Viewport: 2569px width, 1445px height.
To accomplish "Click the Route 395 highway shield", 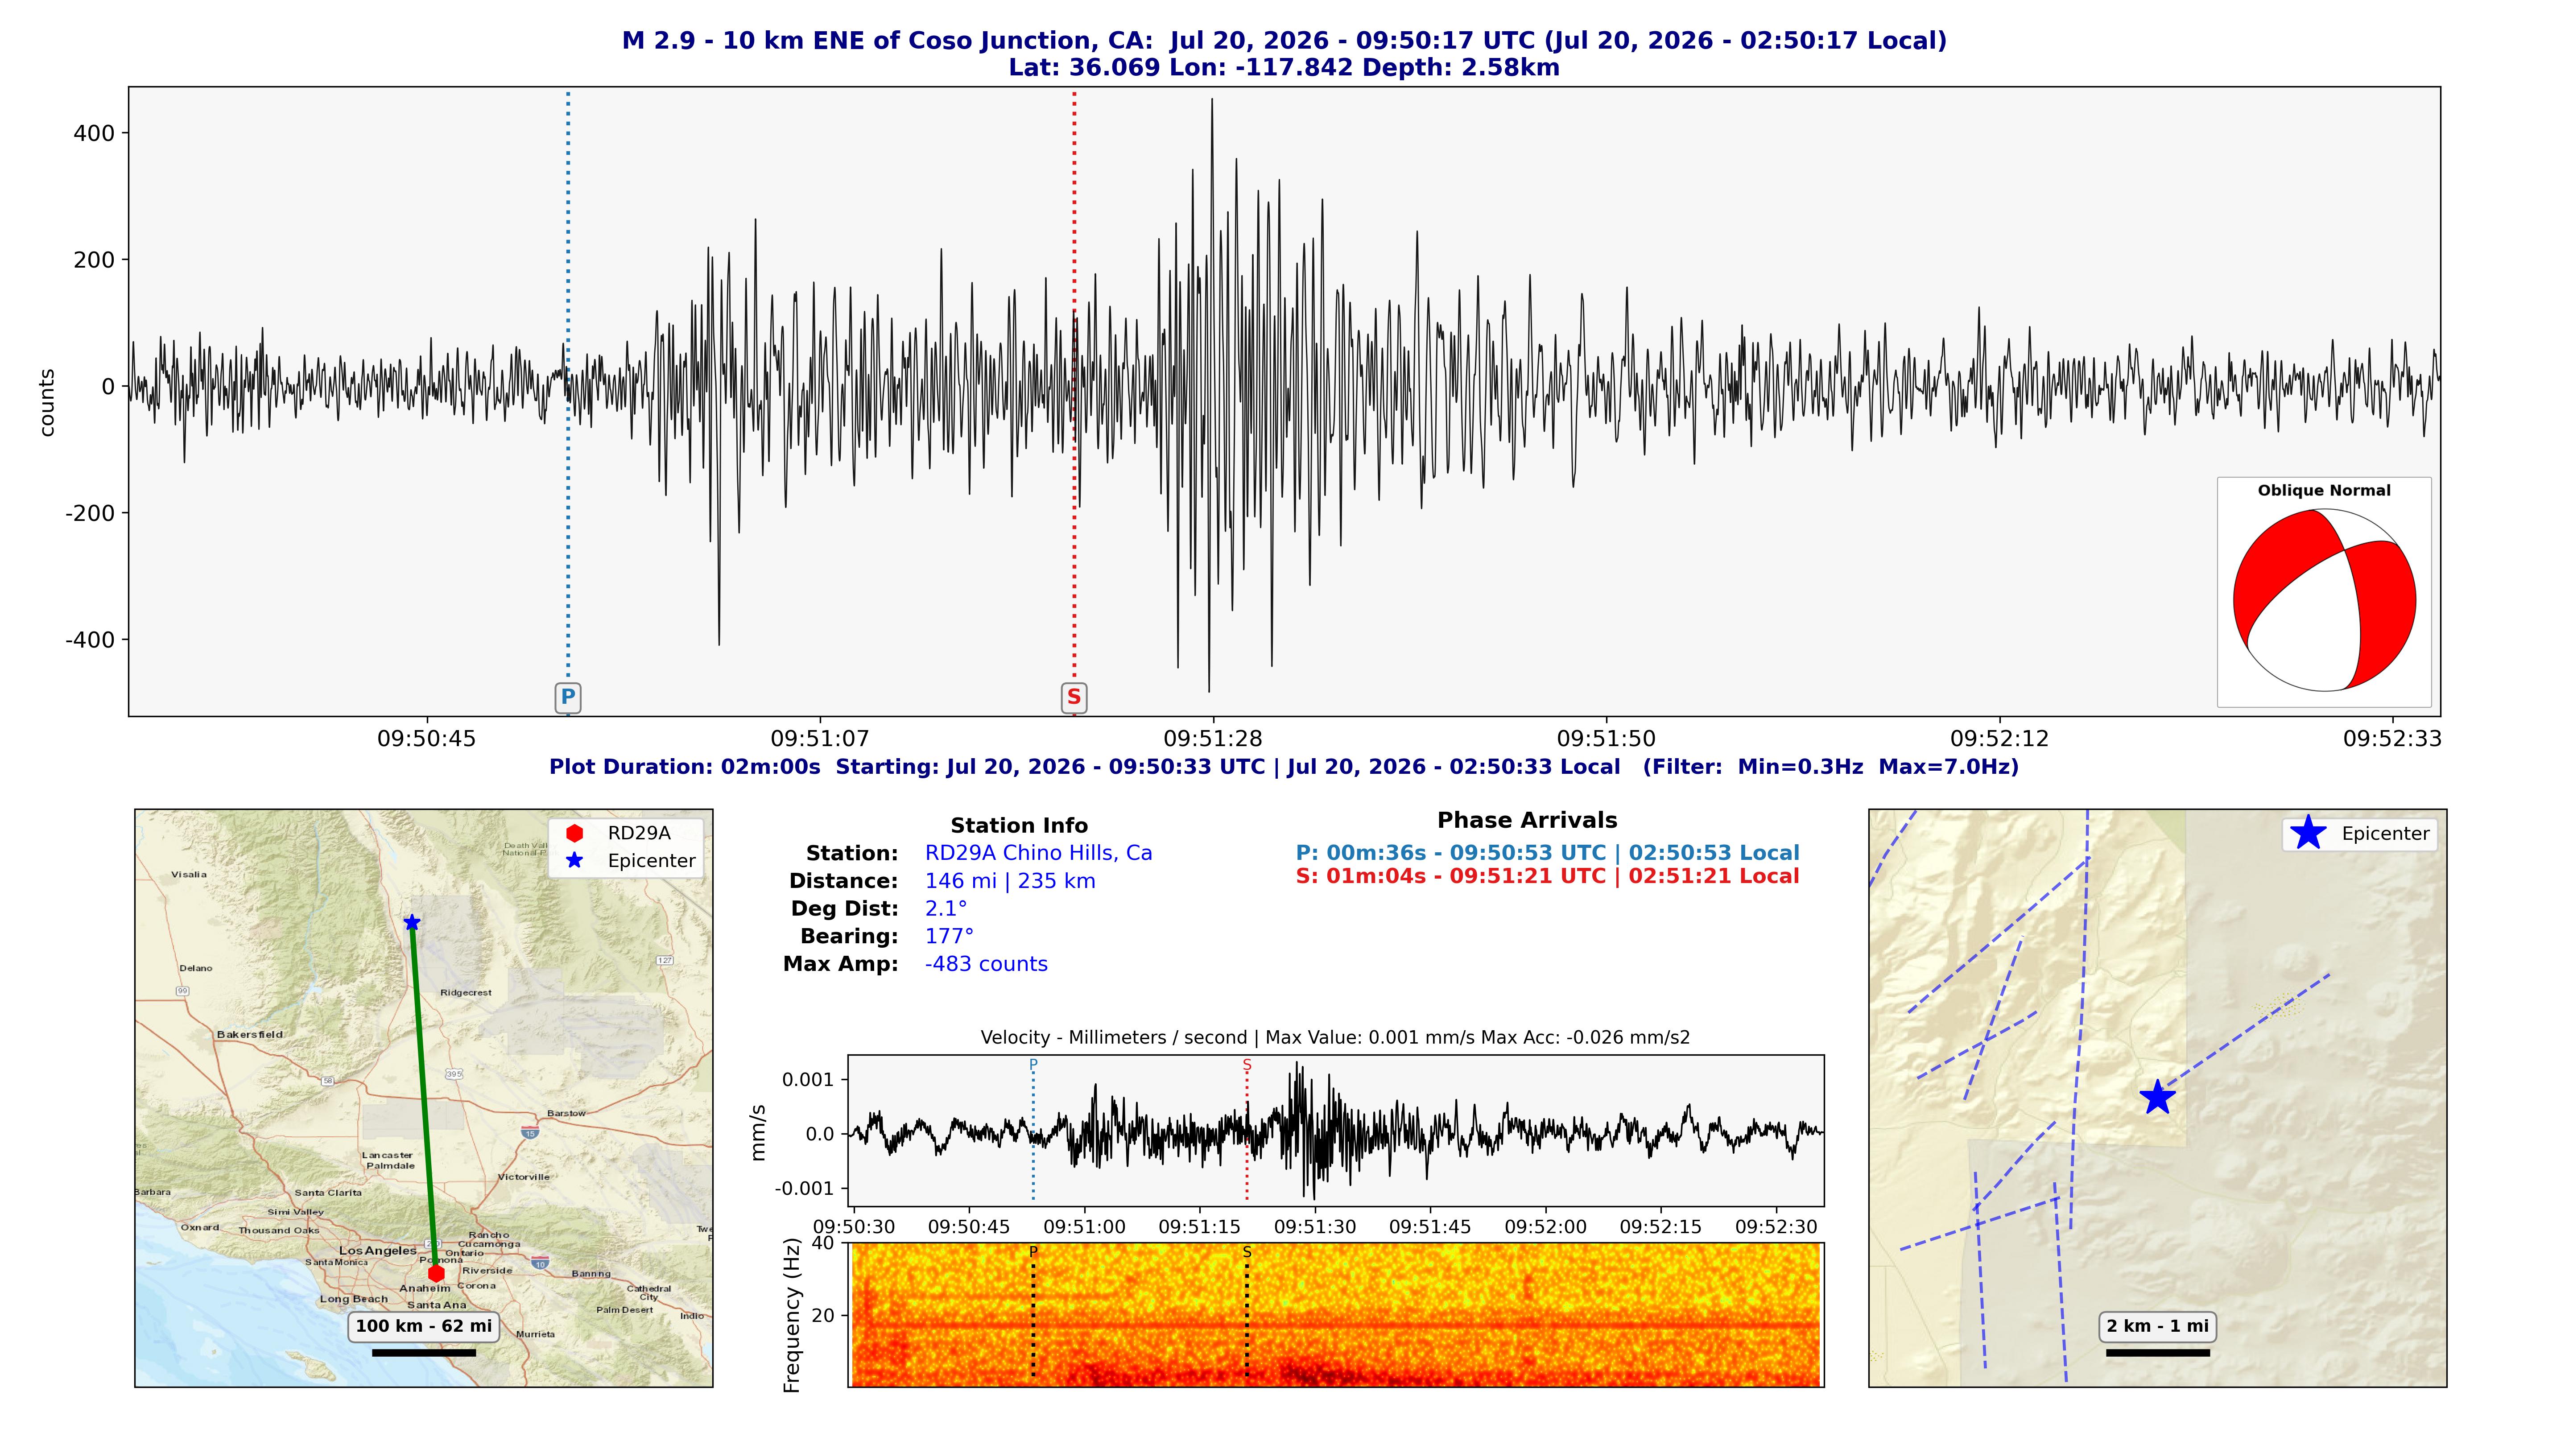I will click(x=454, y=1074).
